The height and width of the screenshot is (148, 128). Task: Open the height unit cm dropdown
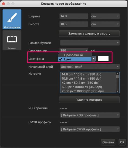(x=105, y=24)
